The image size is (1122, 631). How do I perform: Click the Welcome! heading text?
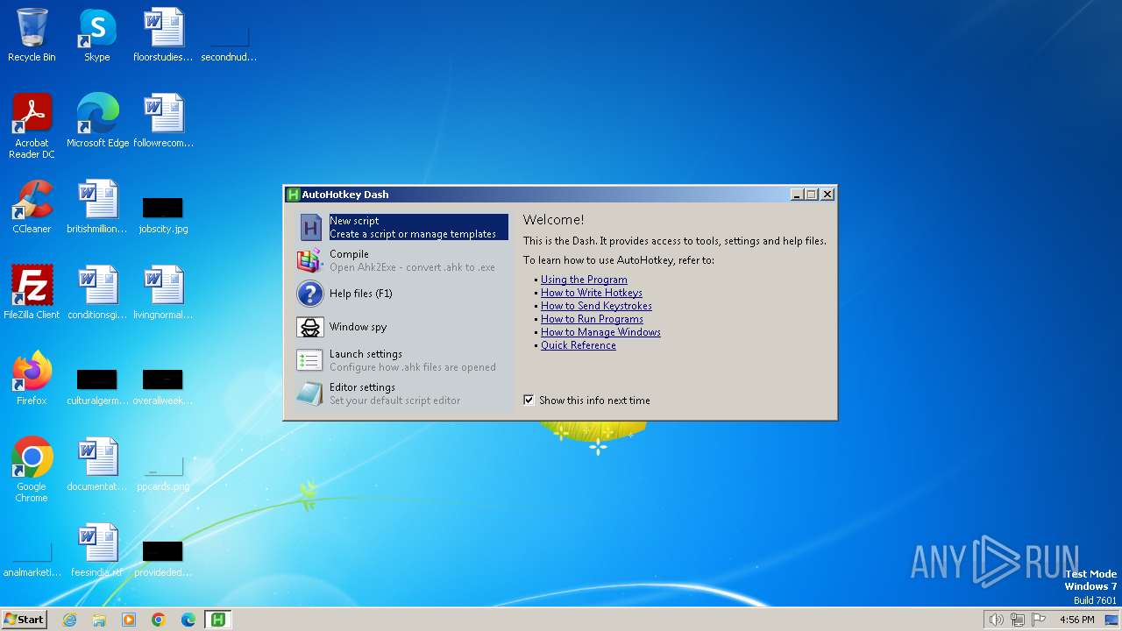click(x=553, y=220)
